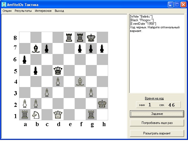
Task: Select the black pawn on h7
Action: (x=102, y=48)
